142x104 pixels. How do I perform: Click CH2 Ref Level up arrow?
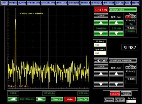coord(116,74)
